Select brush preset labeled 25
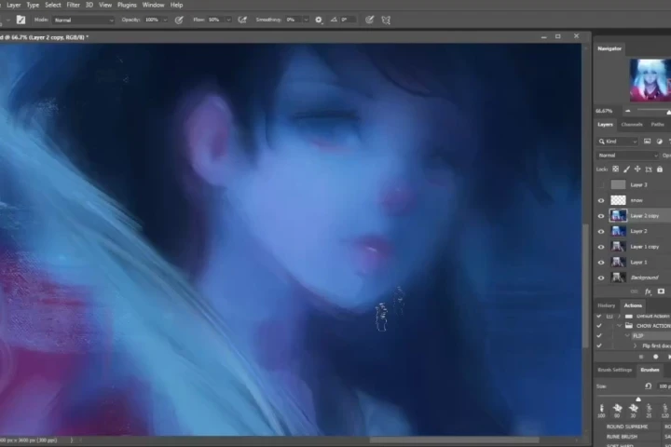The height and width of the screenshot is (447, 671). tap(649, 411)
